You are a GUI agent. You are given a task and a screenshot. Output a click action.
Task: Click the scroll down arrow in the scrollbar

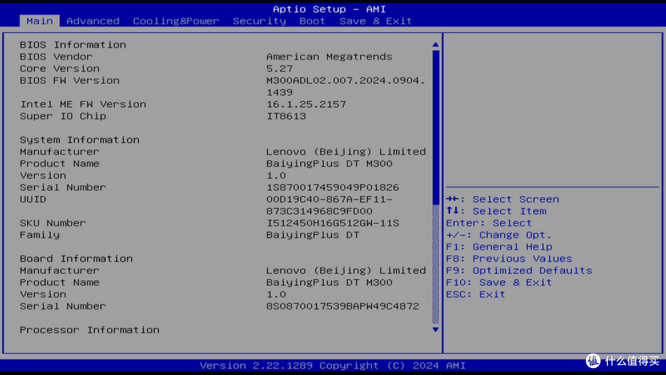435,330
